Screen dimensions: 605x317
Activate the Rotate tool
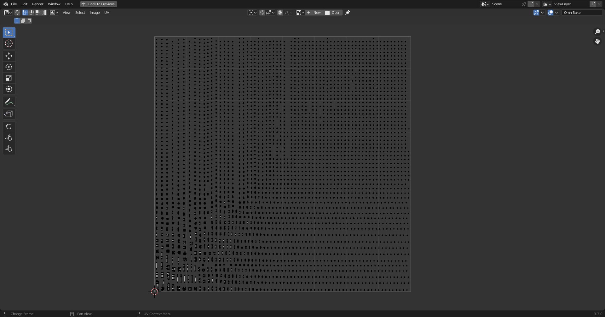click(9, 67)
